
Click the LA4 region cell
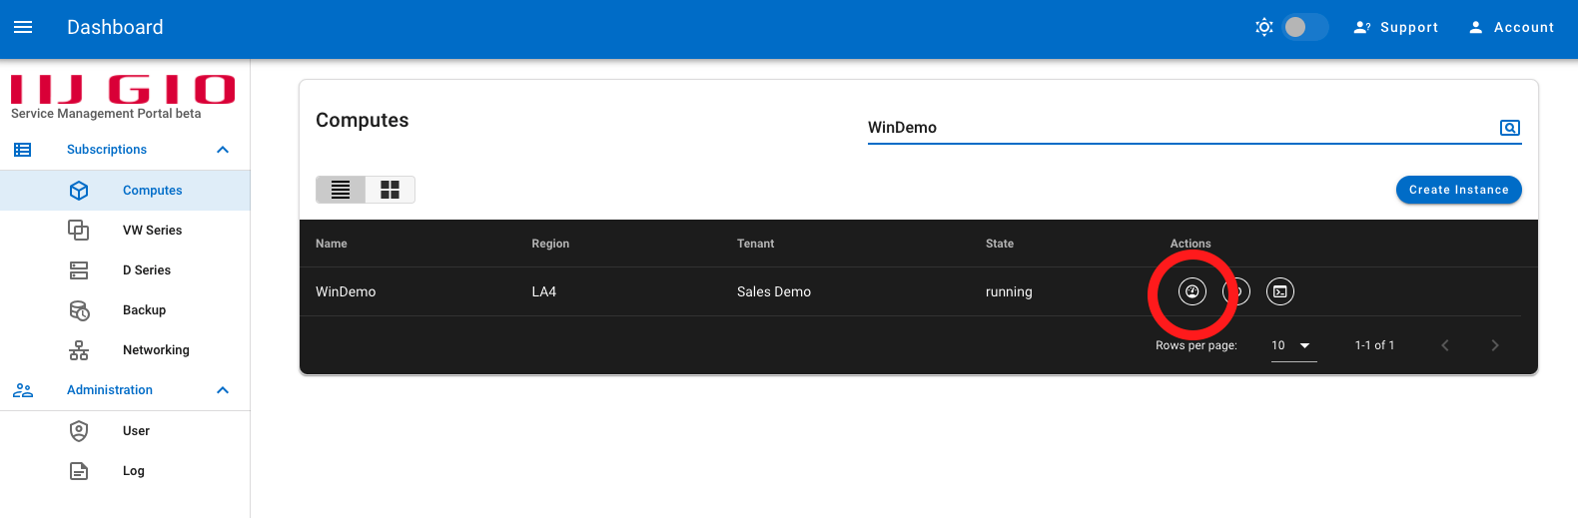click(x=544, y=291)
